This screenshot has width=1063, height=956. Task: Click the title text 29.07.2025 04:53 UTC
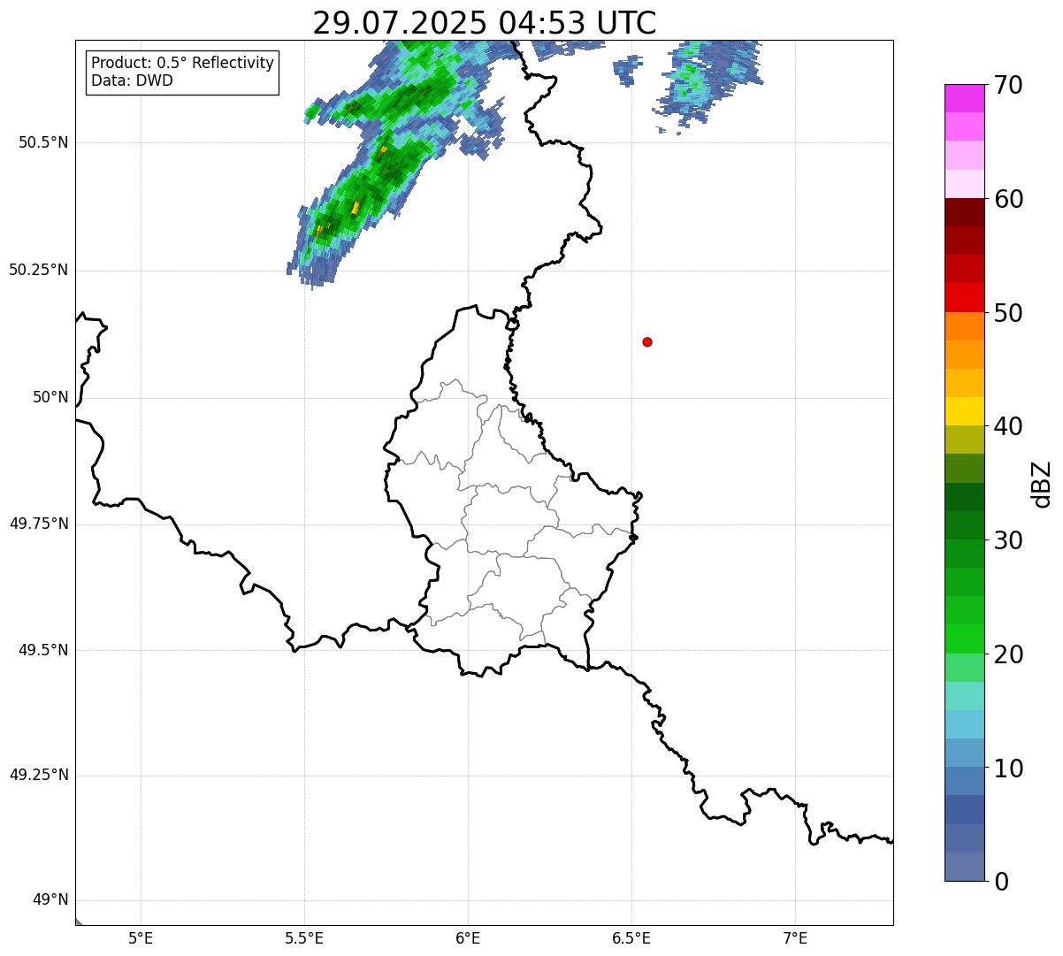point(485,23)
